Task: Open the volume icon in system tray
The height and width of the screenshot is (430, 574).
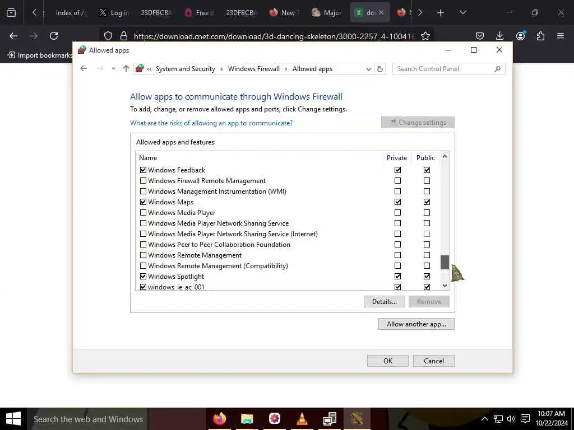Action: tap(511, 419)
